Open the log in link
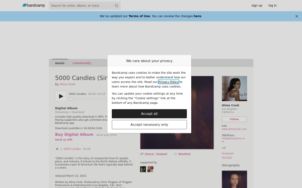 click(x=272, y=6)
